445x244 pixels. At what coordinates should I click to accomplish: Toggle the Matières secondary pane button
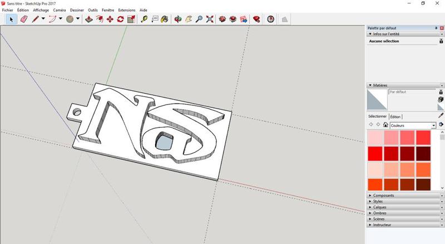441,92
